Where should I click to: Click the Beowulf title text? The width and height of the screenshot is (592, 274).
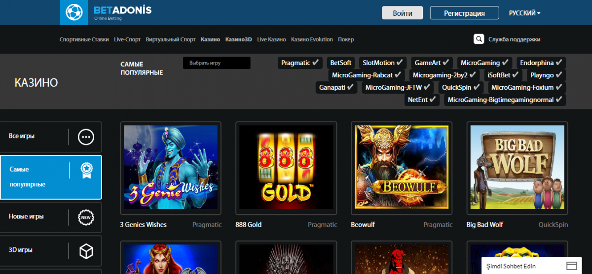coord(363,225)
